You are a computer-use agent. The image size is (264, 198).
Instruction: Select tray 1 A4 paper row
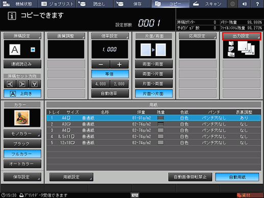(154, 118)
